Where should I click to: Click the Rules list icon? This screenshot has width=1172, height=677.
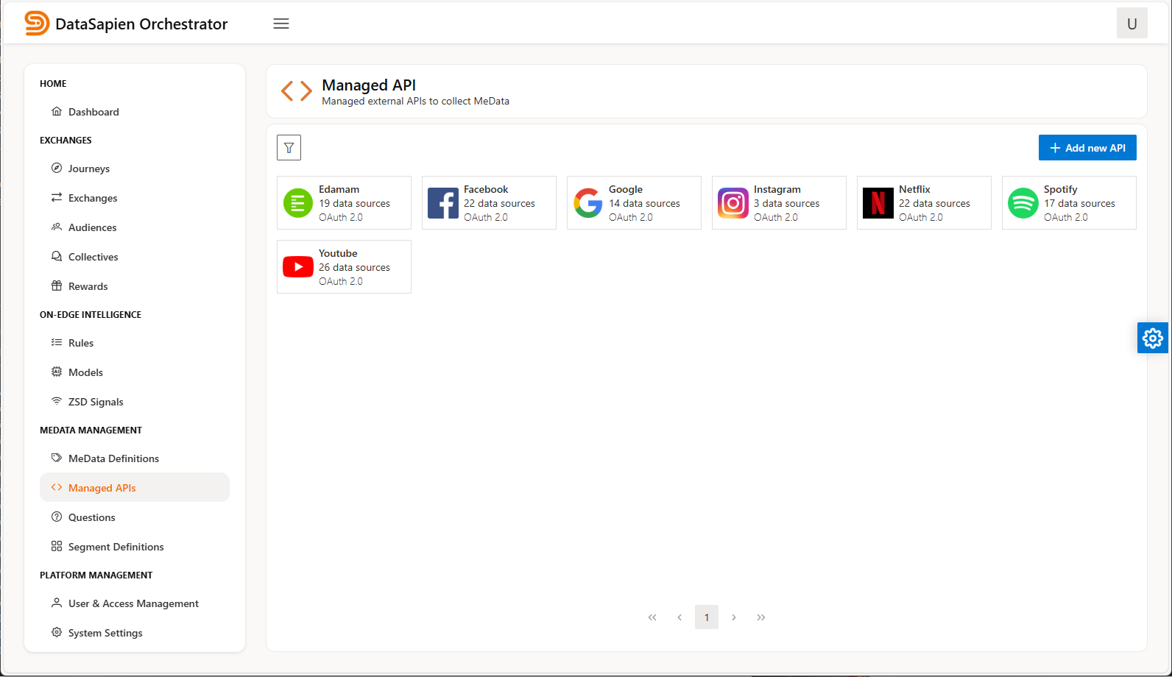(x=57, y=342)
